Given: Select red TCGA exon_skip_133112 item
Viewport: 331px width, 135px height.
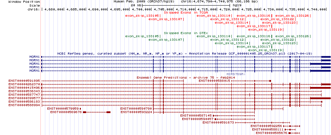Looking at the screenshot, I should [227, 19].
